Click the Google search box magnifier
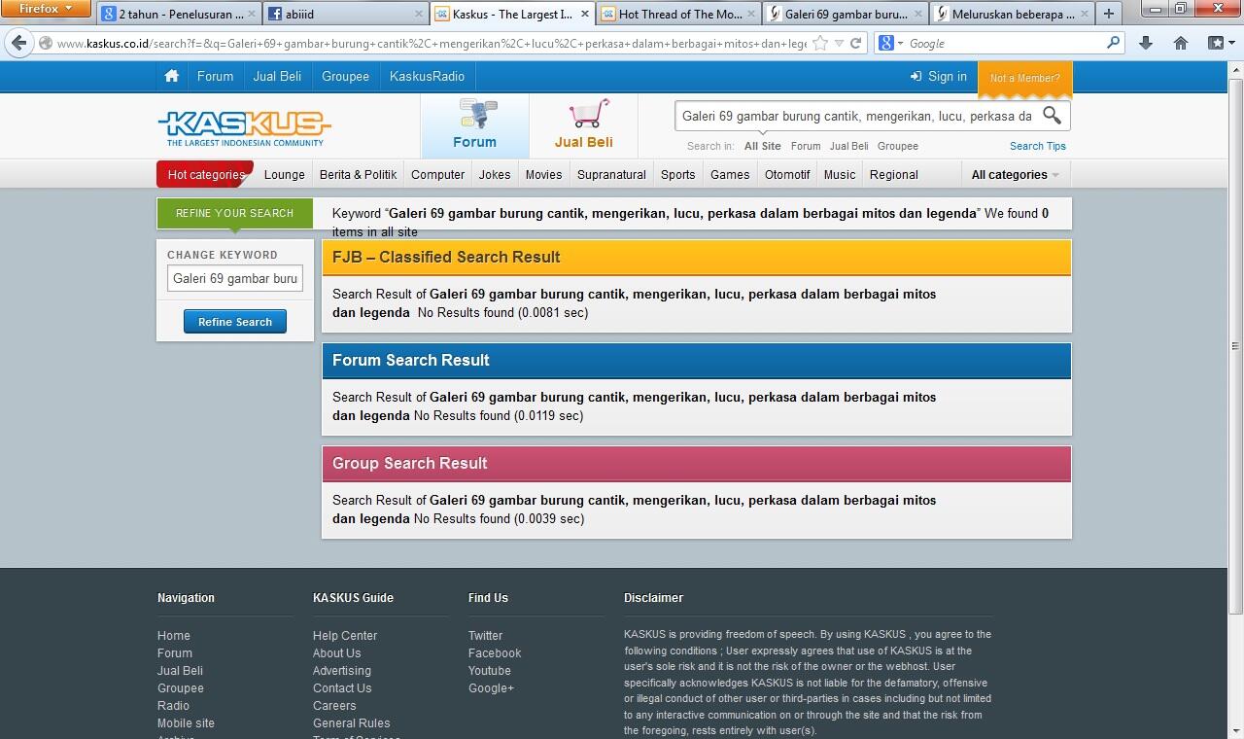Image resolution: width=1244 pixels, height=739 pixels. [1114, 43]
